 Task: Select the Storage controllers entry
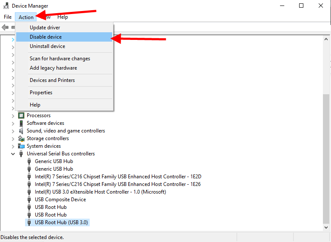pos(48,138)
